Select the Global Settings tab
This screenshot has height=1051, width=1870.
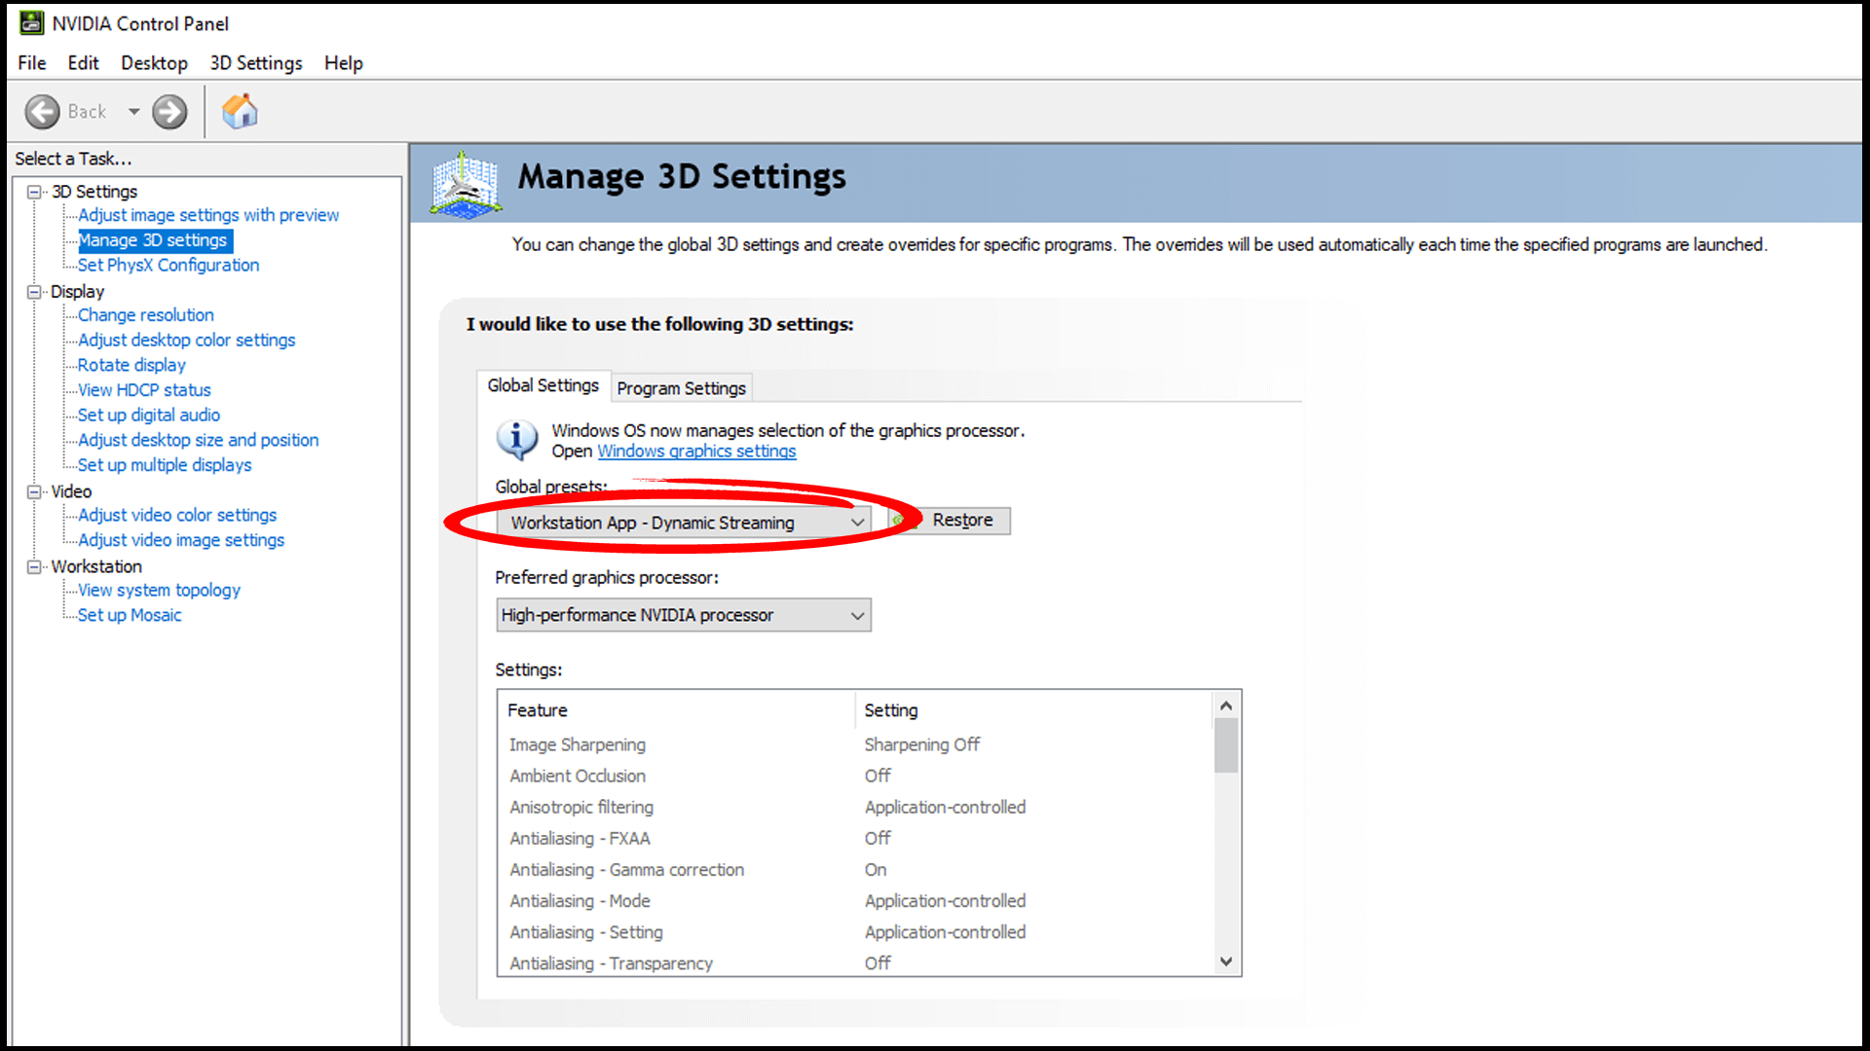pos(543,385)
